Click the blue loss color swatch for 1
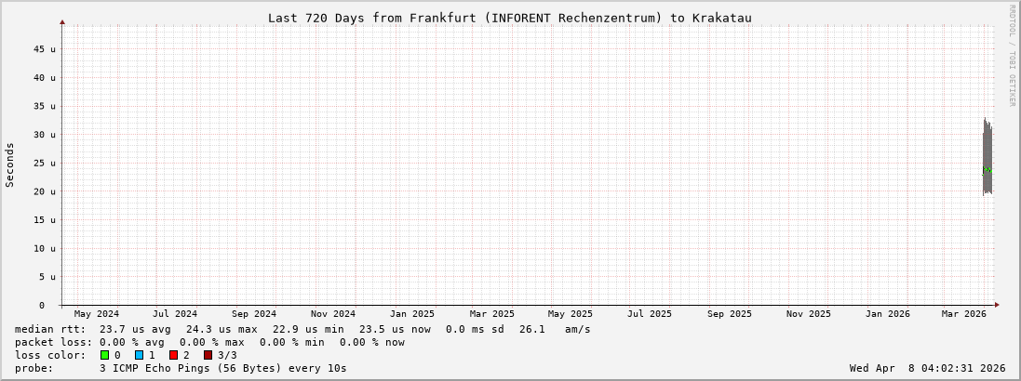Image resolution: width=1021 pixels, height=381 pixels. click(x=139, y=355)
